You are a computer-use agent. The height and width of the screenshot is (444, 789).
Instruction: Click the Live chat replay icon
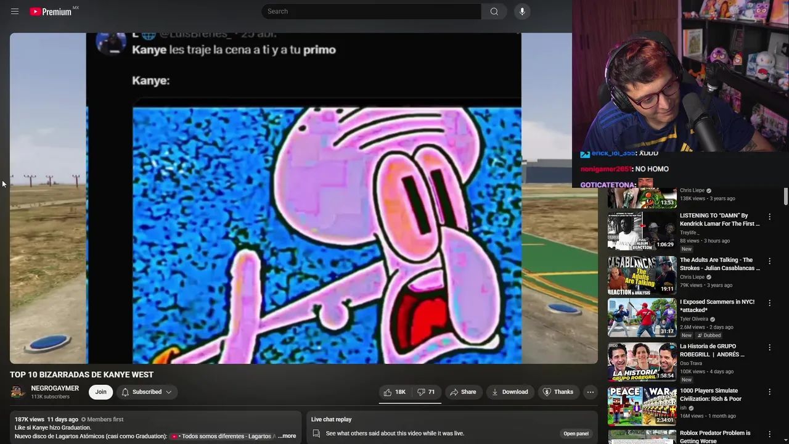[316, 434]
